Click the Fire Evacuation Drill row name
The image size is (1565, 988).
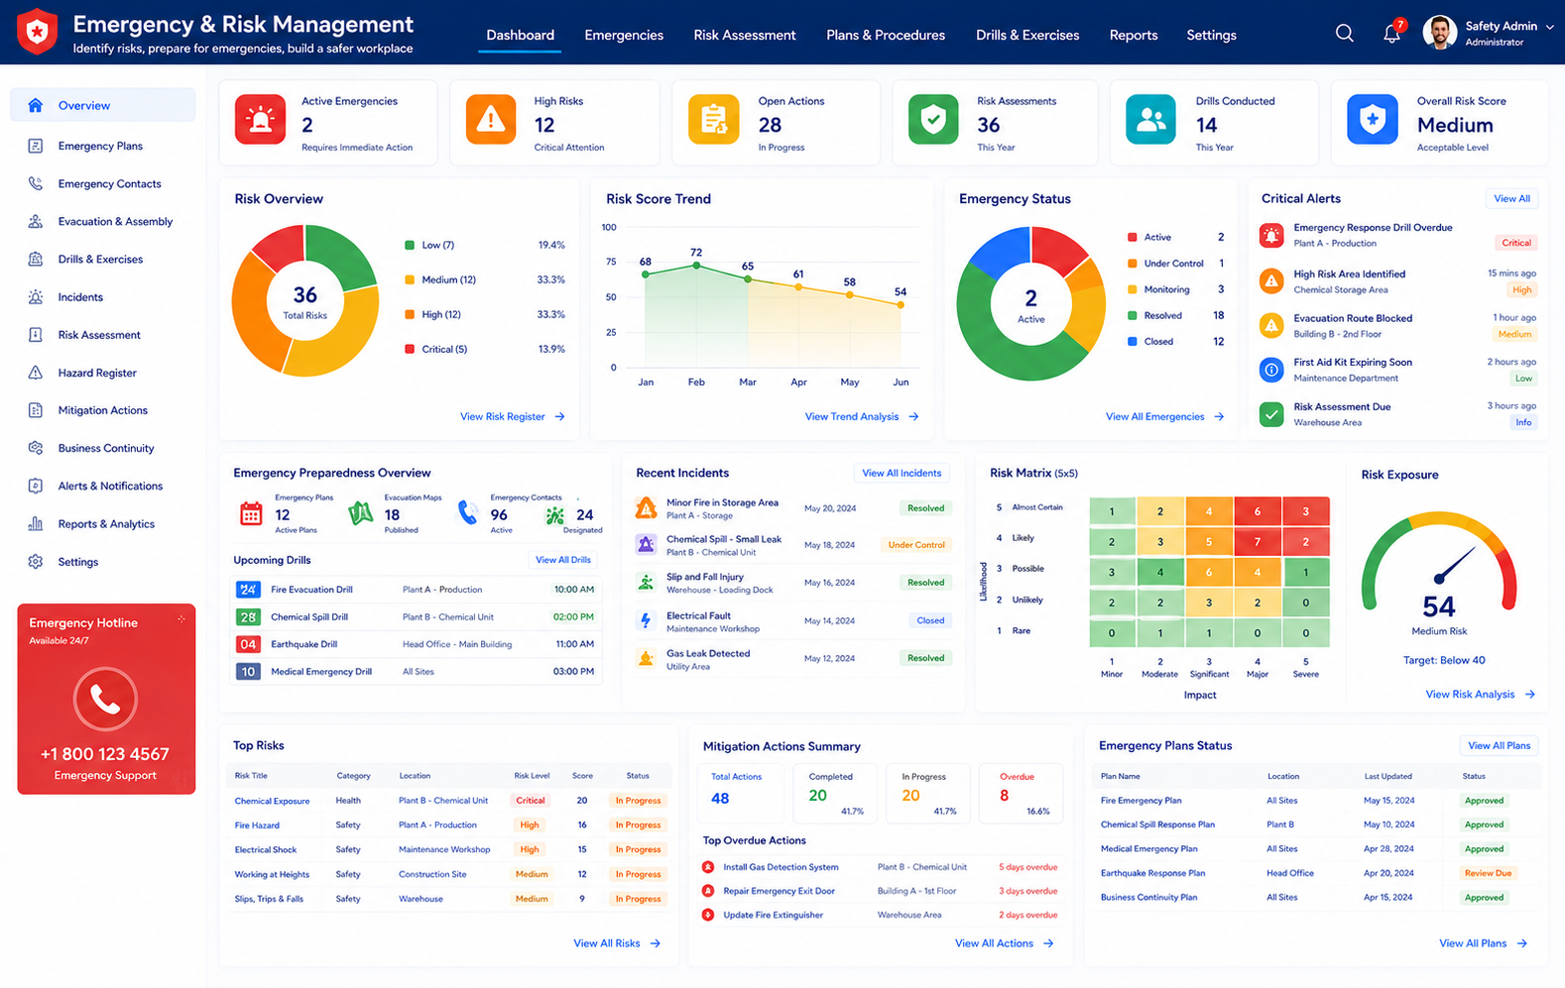tap(311, 590)
